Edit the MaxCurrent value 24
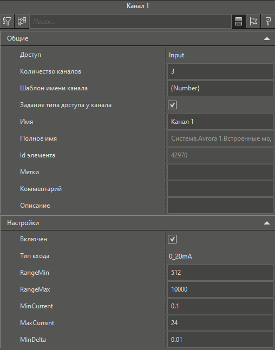This screenshot has height=350, width=275. (x=220, y=323)
